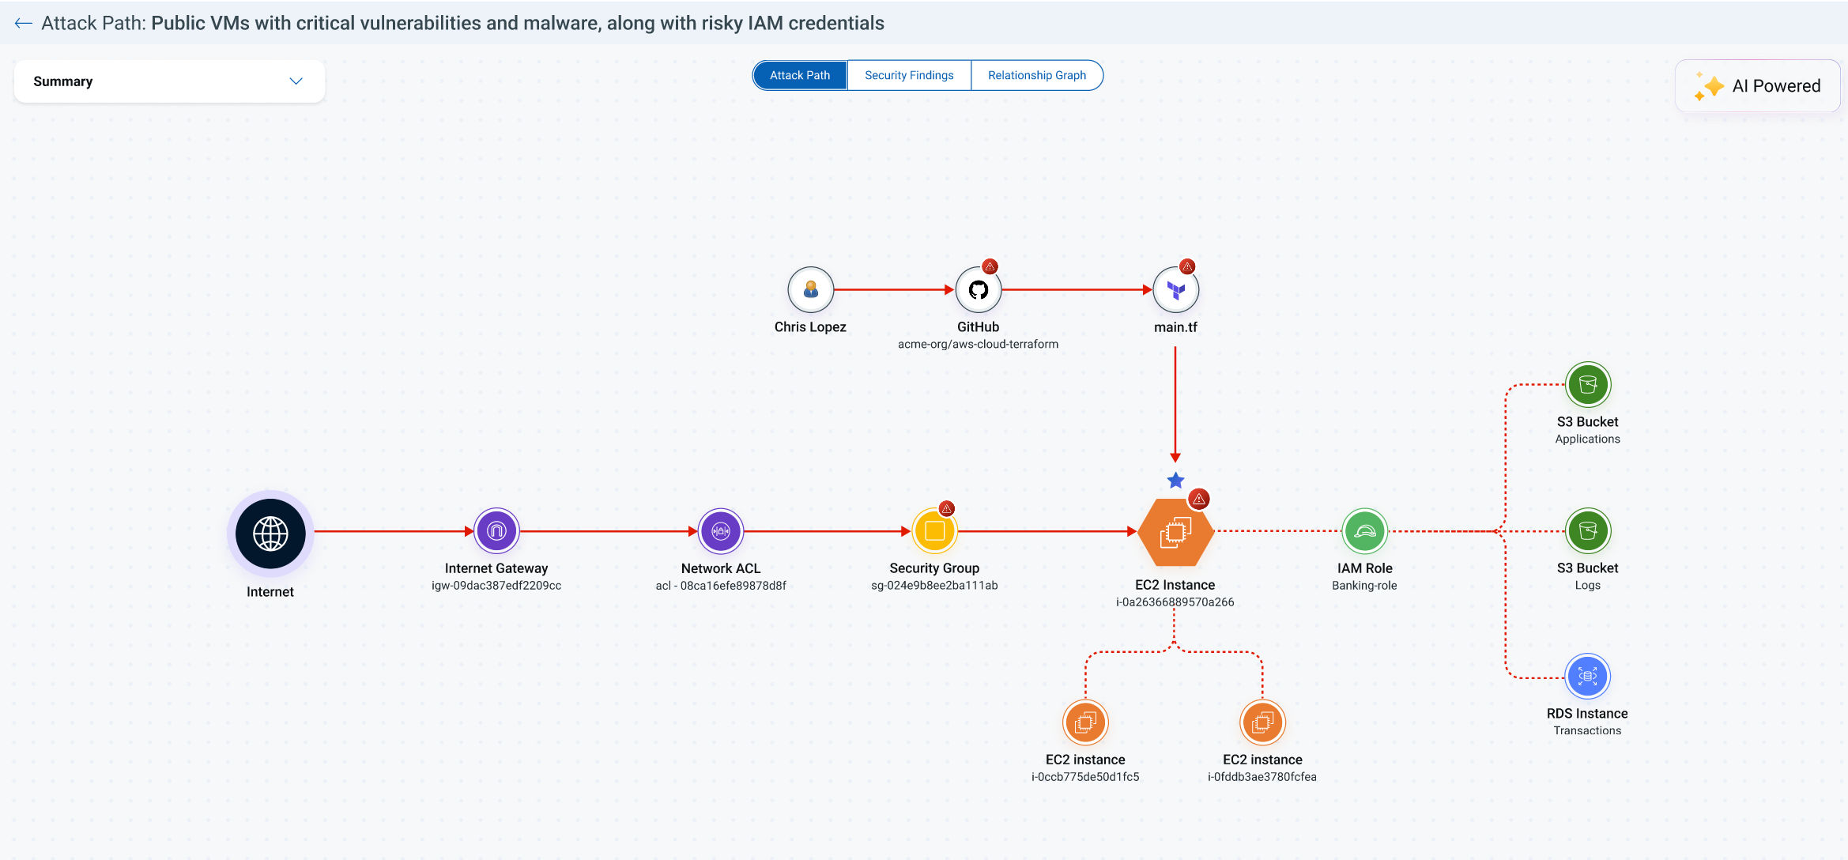This screenshot has width=1848, height=860.
Task: Select the Attack Path tab
Action: click(x=800, y=75)
